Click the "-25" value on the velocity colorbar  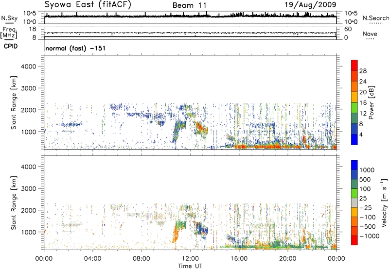click(366, 208)
